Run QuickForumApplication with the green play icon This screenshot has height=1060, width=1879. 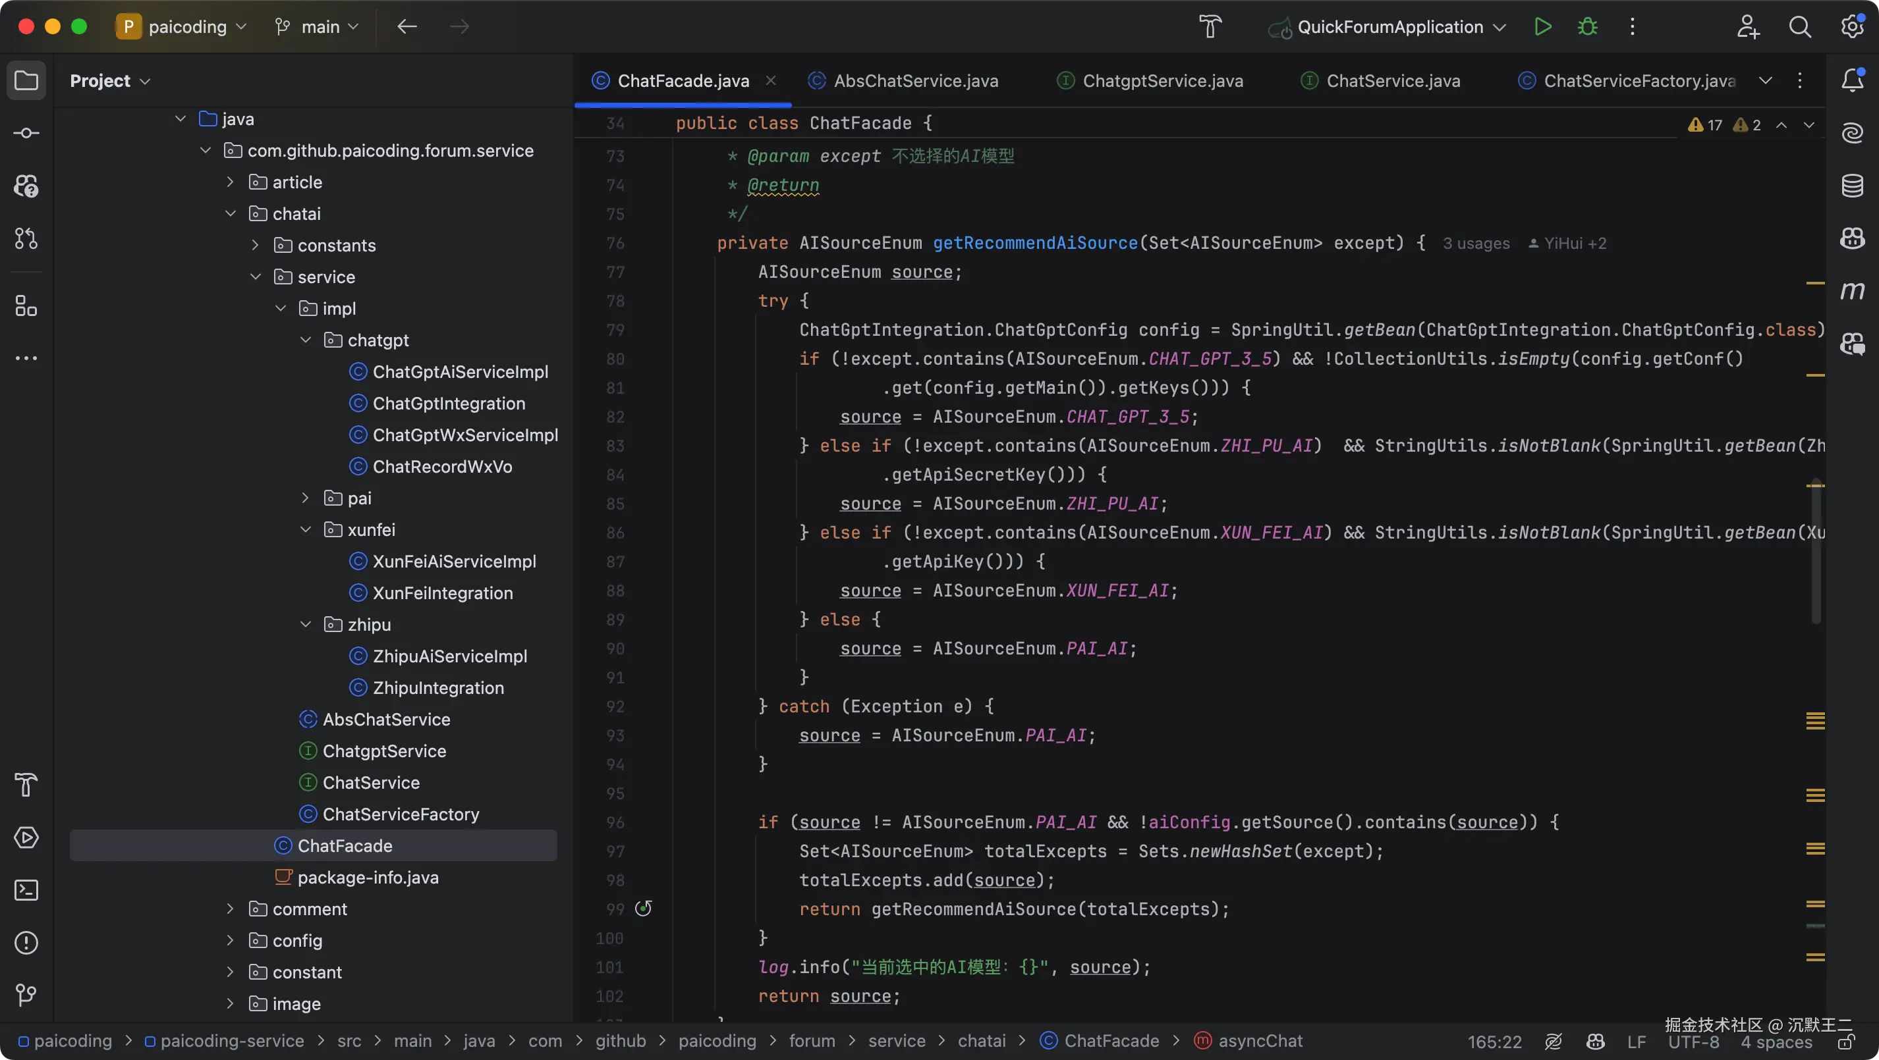pyautogui.click(x=1542, y=27)
